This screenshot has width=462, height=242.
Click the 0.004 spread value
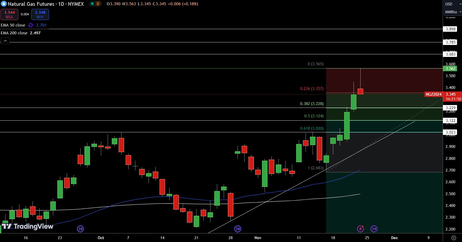click(x=25, y=14)
